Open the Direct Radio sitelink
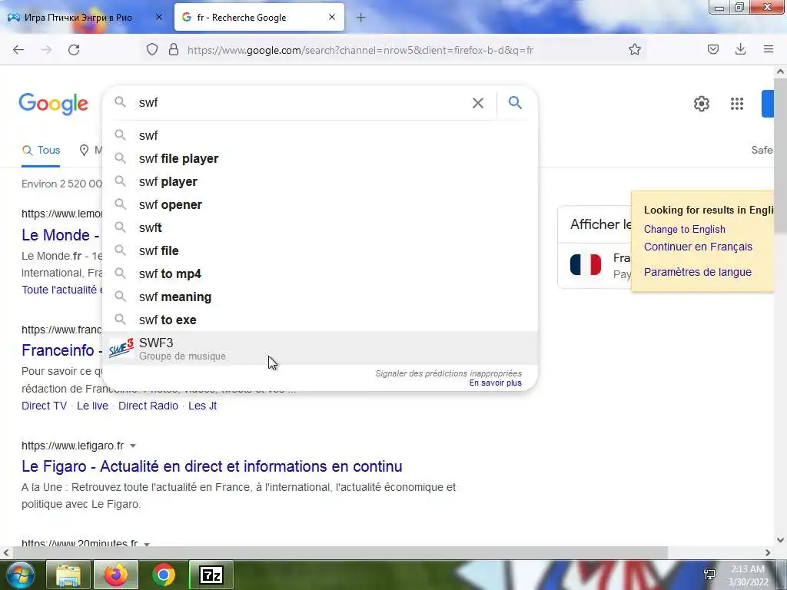 click(x=148, y=406)
